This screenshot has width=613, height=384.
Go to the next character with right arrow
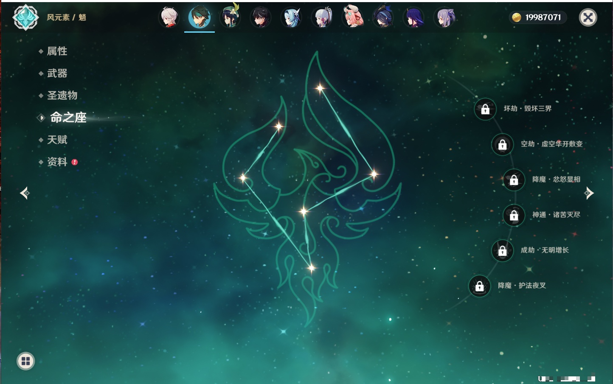[589, 193]
